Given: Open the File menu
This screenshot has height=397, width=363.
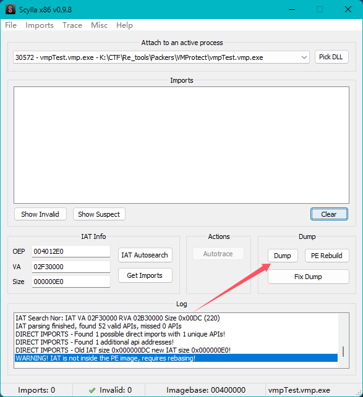Looking at the screenshot, I should tap(11, 25).
